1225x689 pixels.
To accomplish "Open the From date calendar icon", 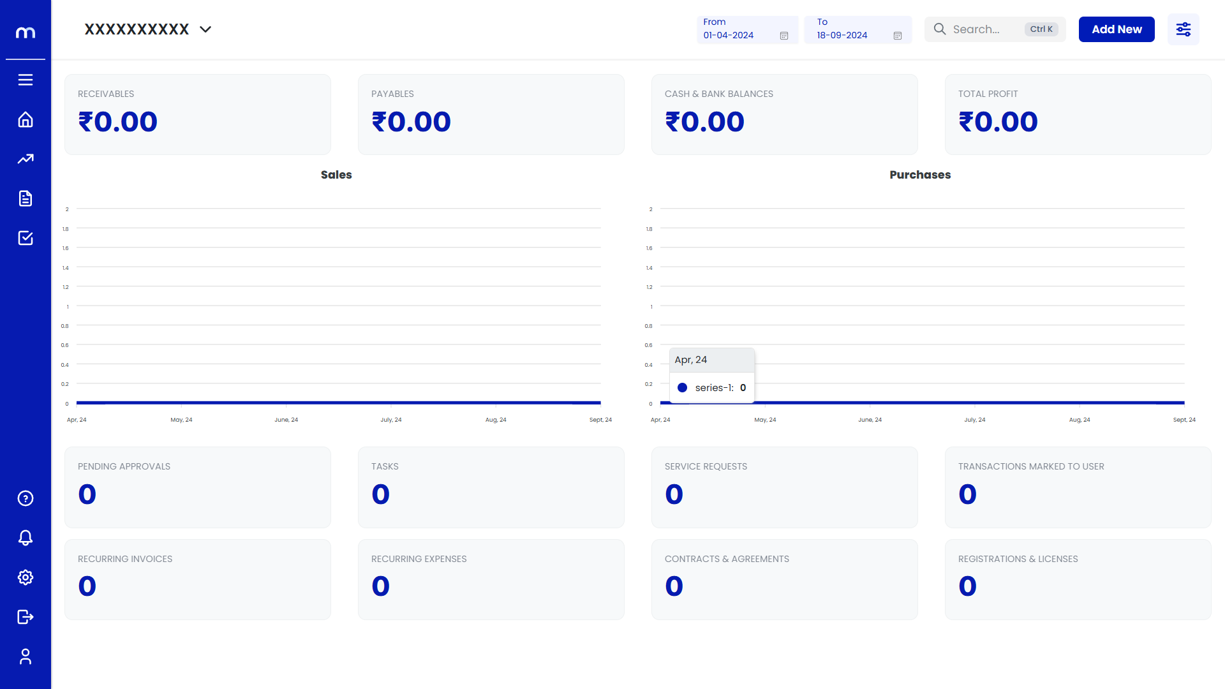I will coord(784,36).
